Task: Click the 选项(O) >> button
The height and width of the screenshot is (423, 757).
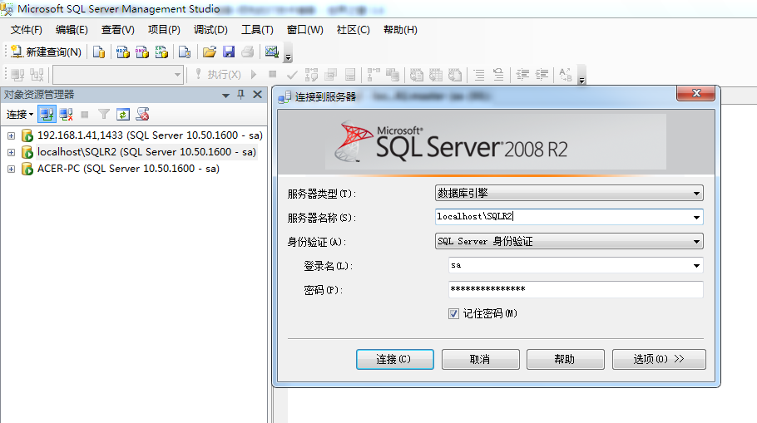Action: tap(659, 359)
